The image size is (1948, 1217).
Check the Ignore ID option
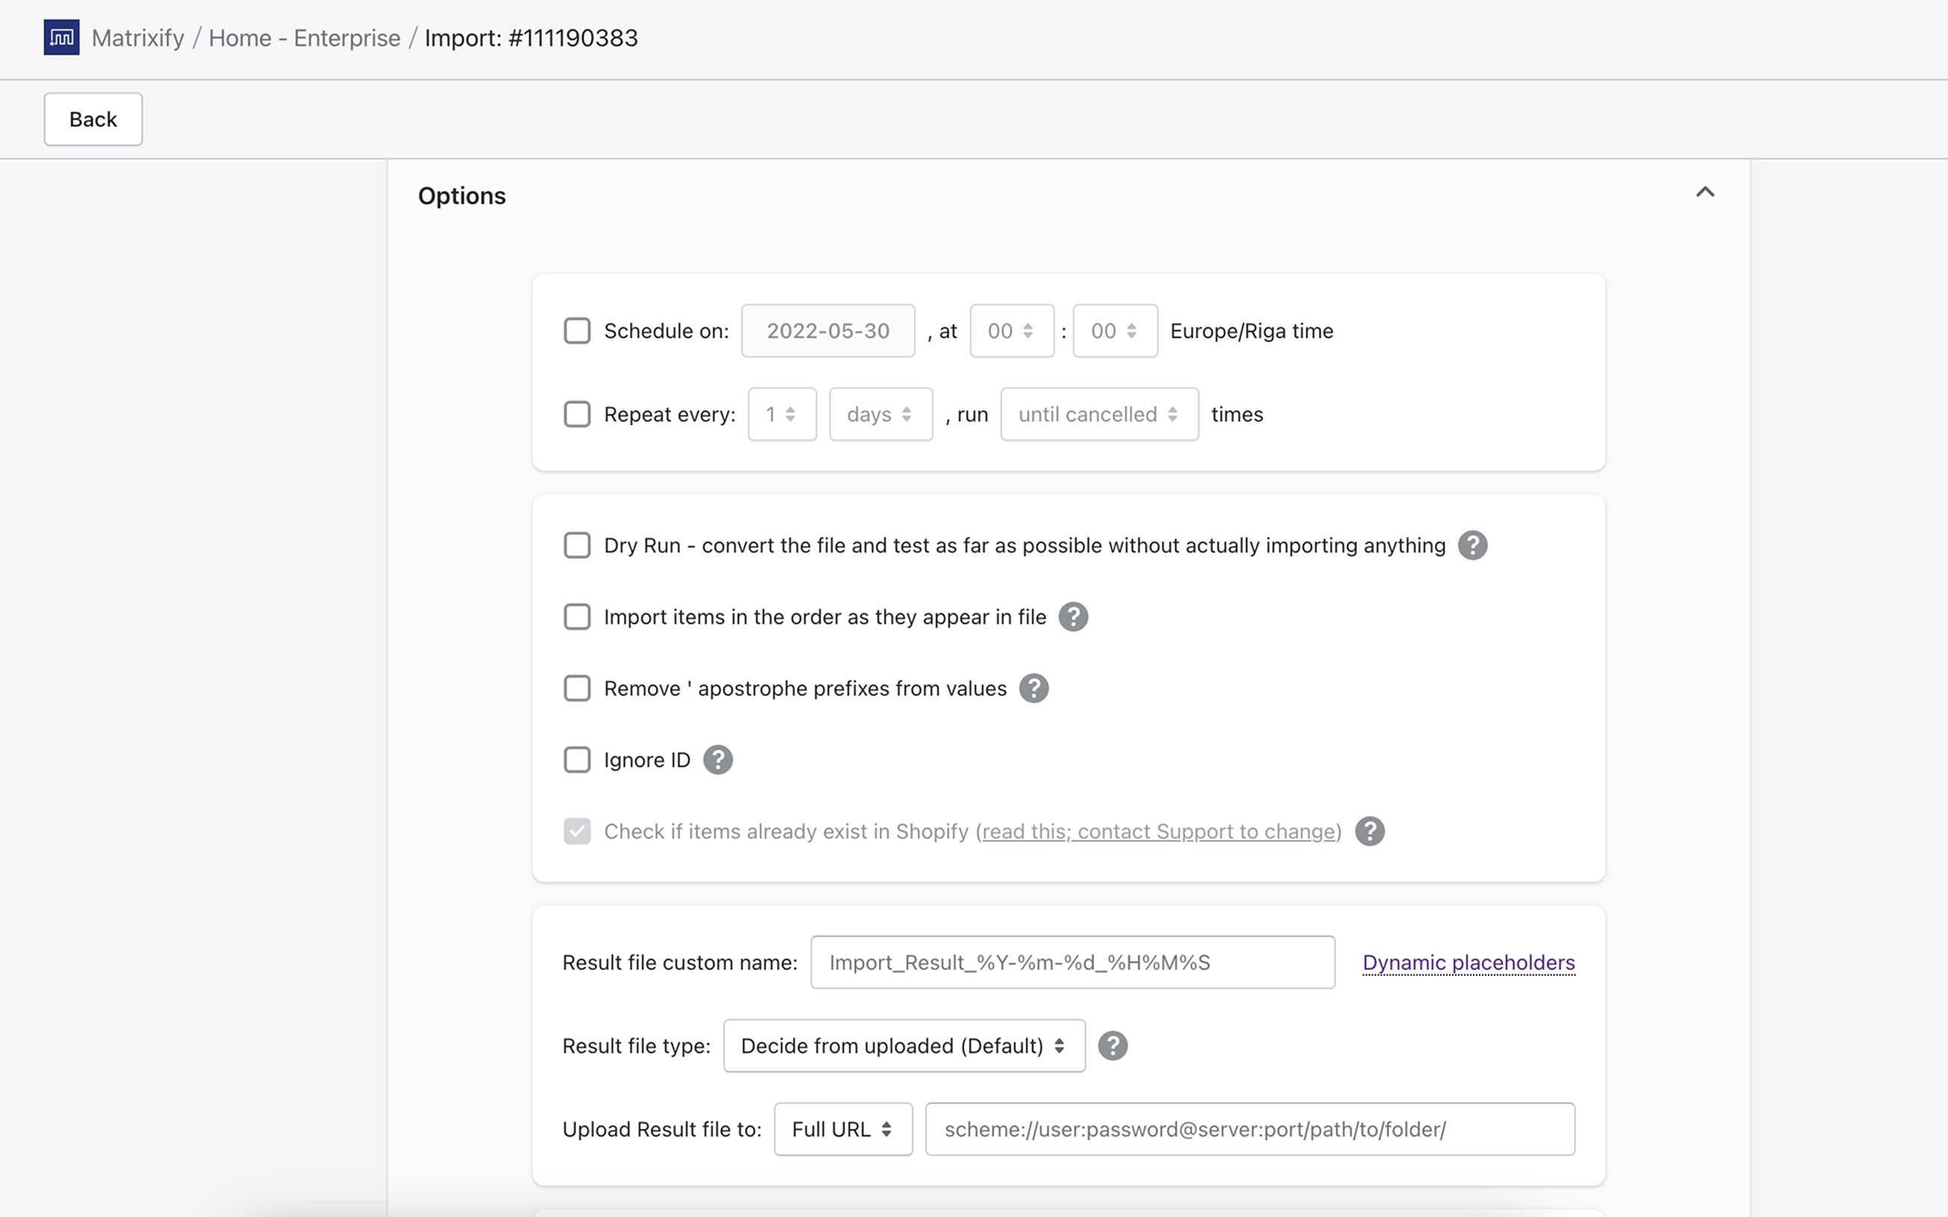pos(577,760)
